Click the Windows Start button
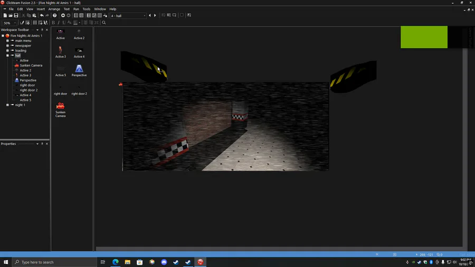This screenshot has height=267, width=475. click(6, 262)
